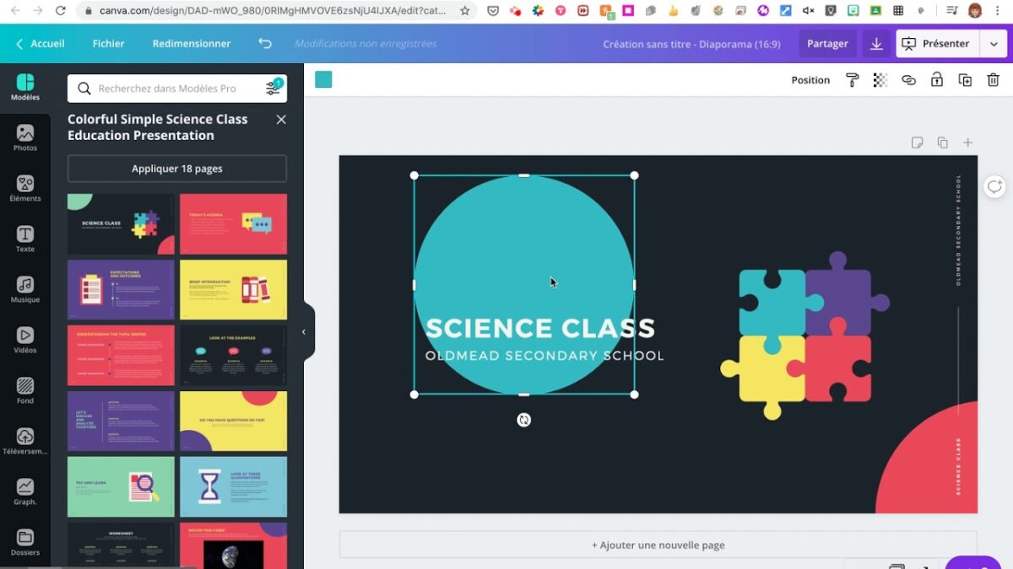Open the Fichier menu
1013x569 pixels.
108,43
